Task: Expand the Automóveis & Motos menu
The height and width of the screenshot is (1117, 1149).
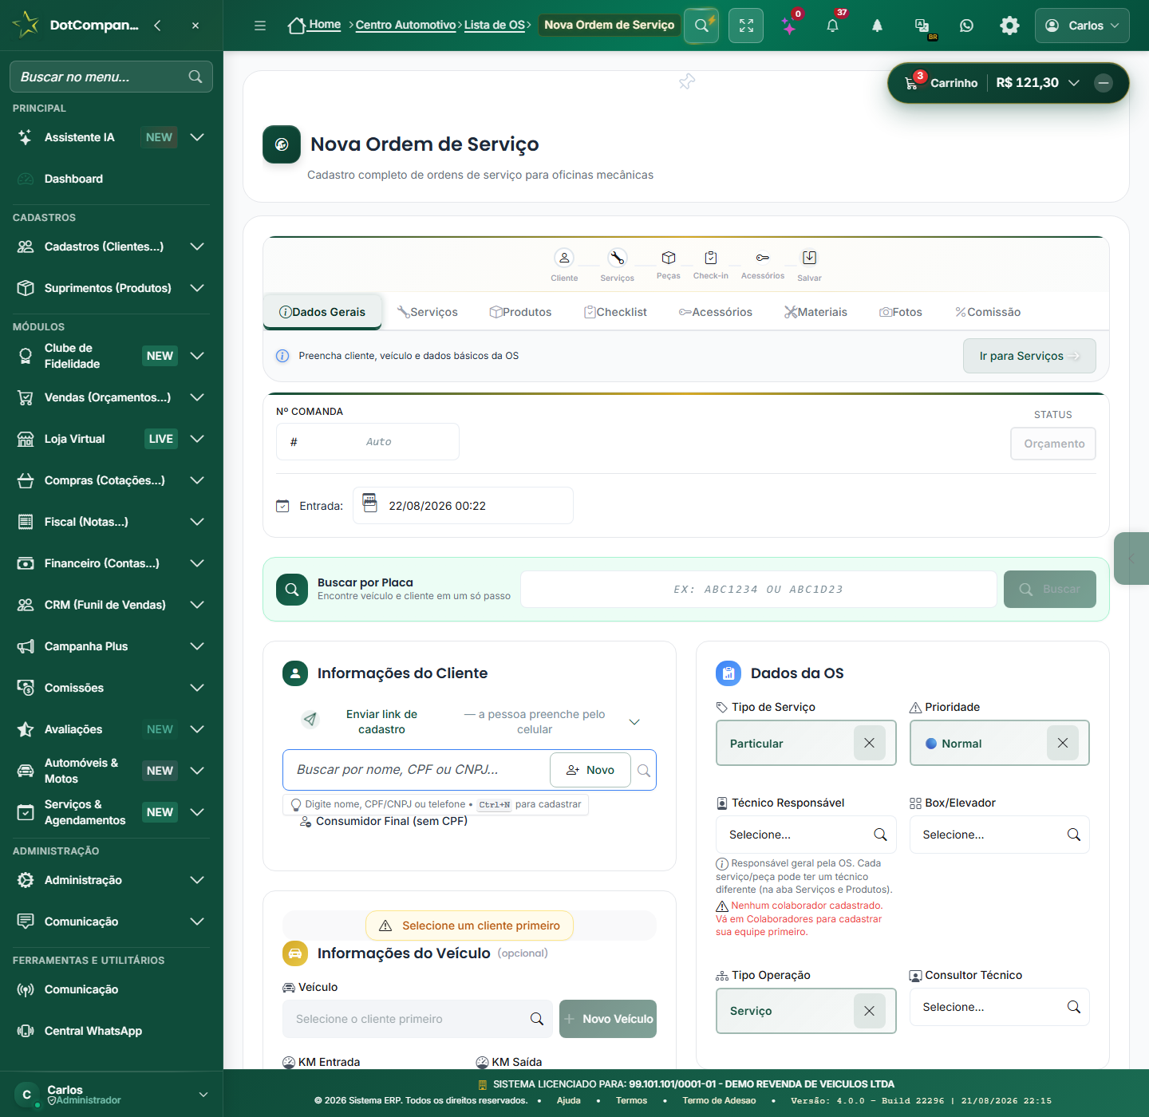Action: (197, 771)
